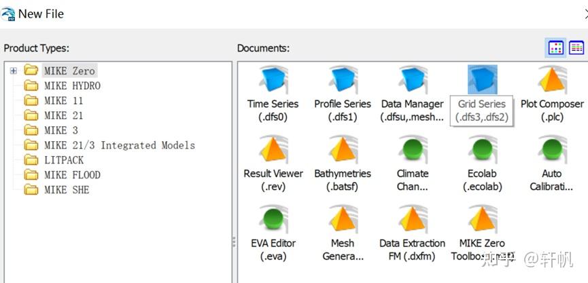Choose the Bathymetries (.batsf) icon
The width and height of the screenshot is (588, 283).
343,150
